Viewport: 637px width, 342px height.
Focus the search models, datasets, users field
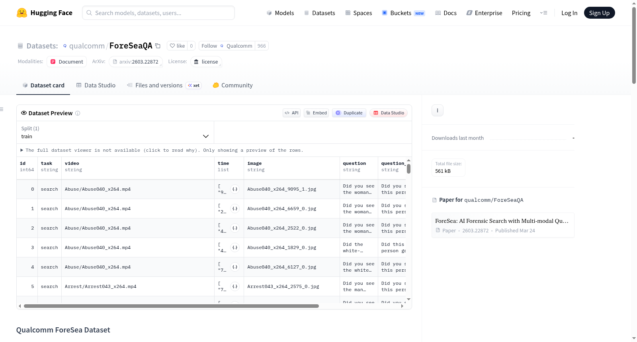[158, 13]
